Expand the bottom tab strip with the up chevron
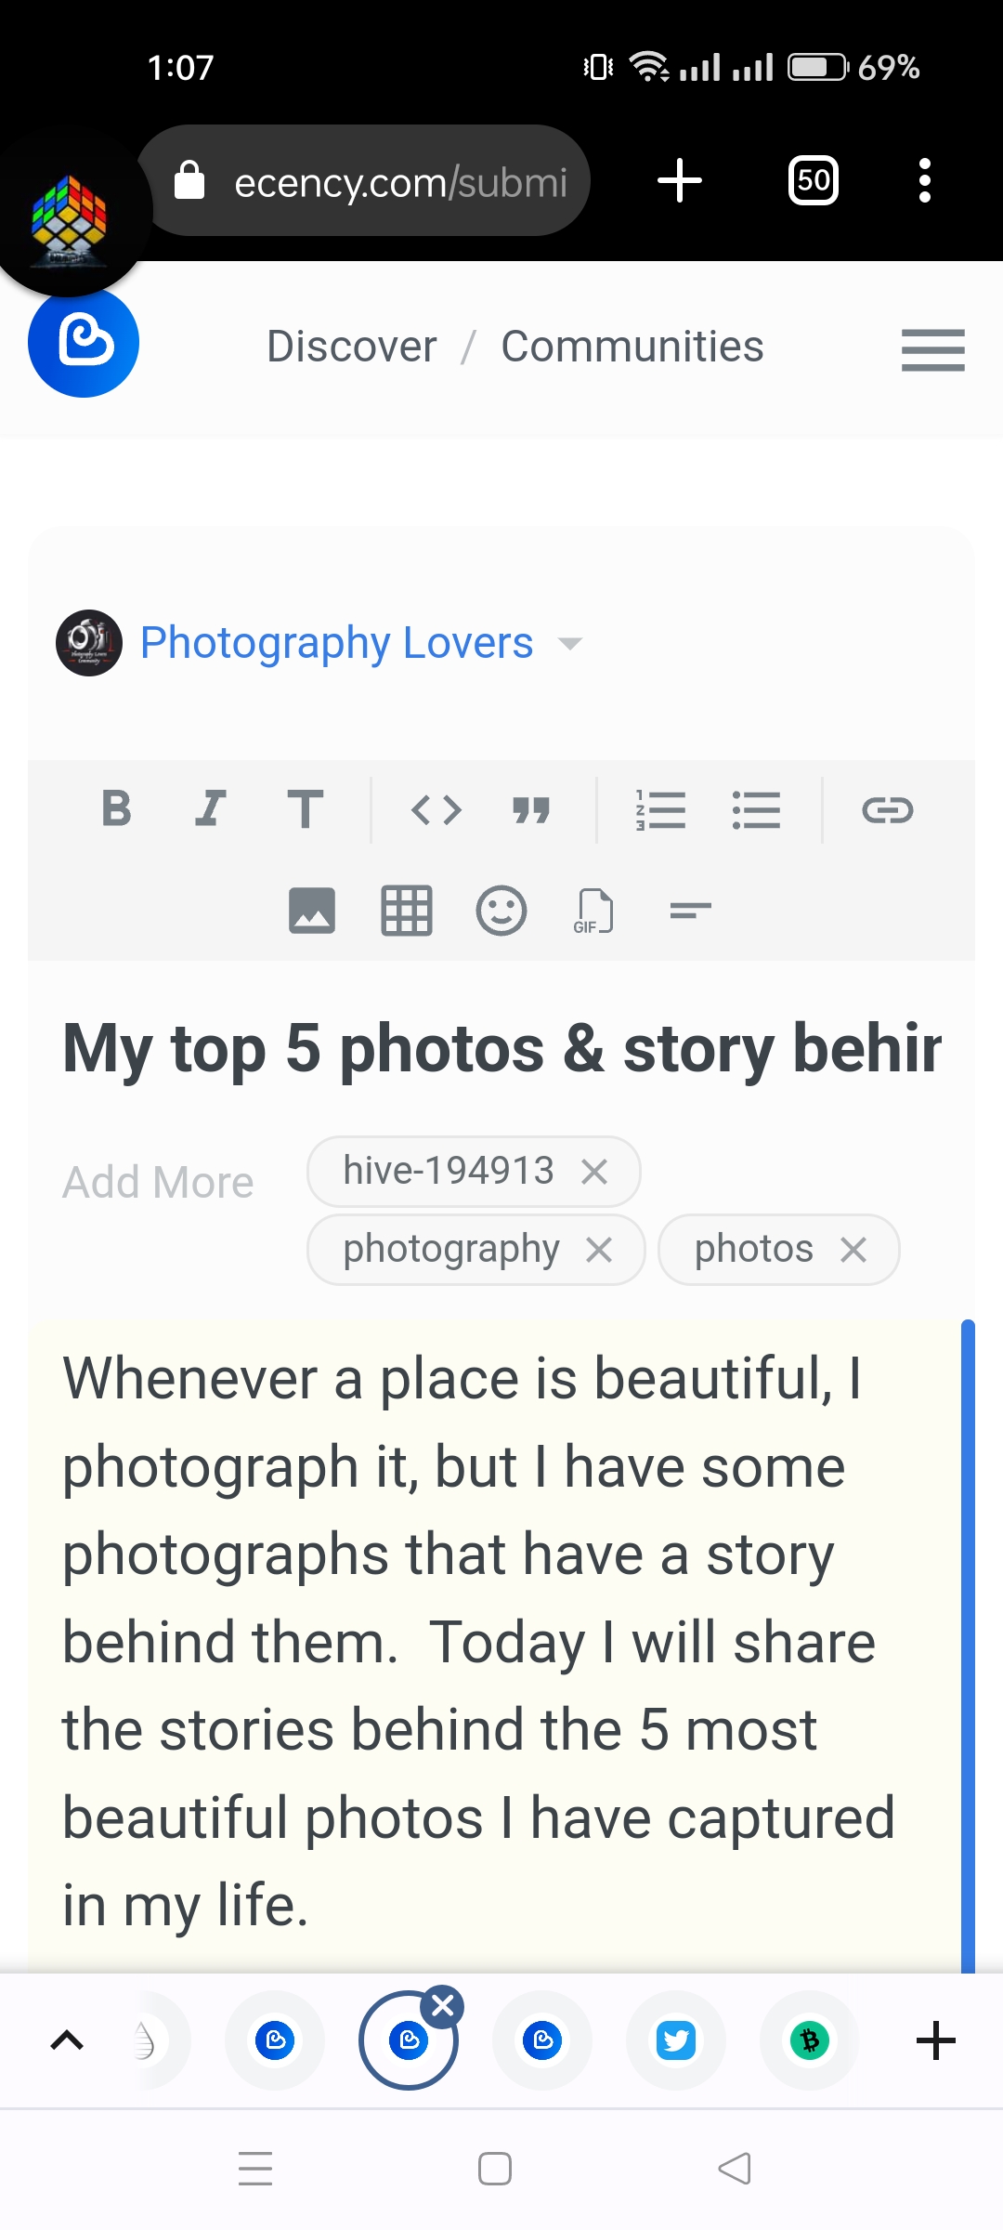Image resolution: width=1003 pixels, height=2230 pixels. (x=67, y=2040)
